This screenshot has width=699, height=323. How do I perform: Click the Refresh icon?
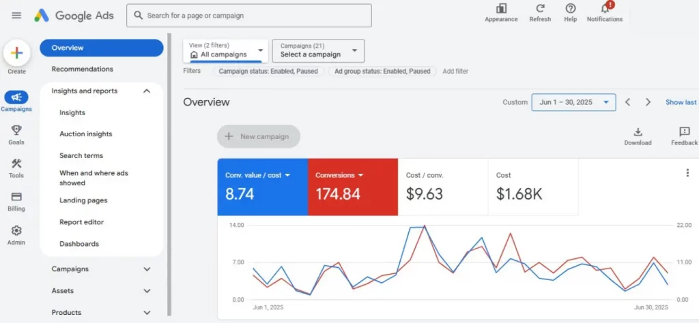click(x=540, y=9)
